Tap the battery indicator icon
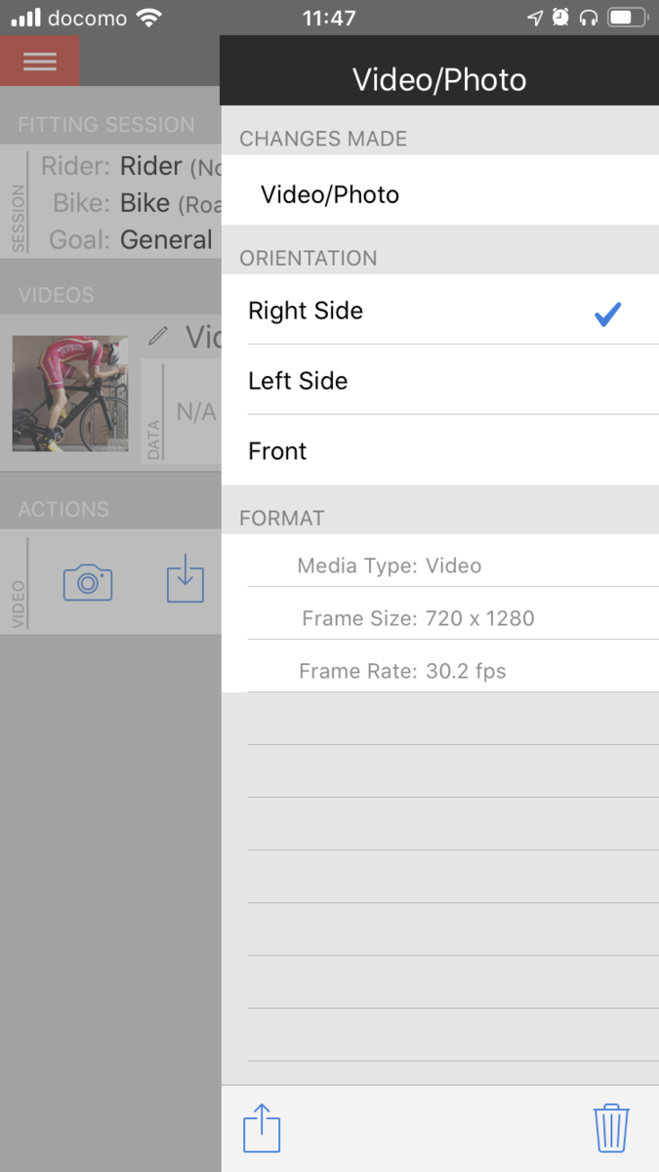Screen dimensions: 659x1172 click(626, 18)
